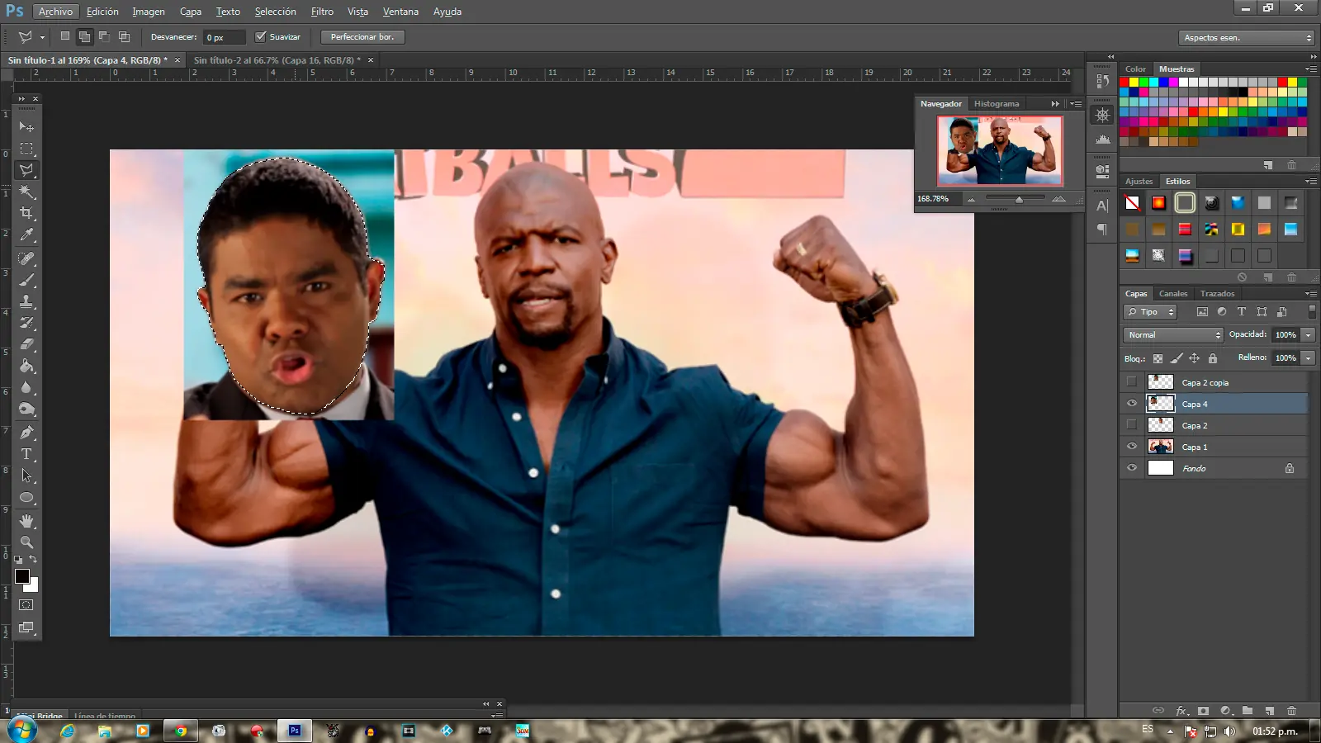This screenshot has height=743, width=1321.
Task: Switch to the Histograma tab
Action: point(997,104)
